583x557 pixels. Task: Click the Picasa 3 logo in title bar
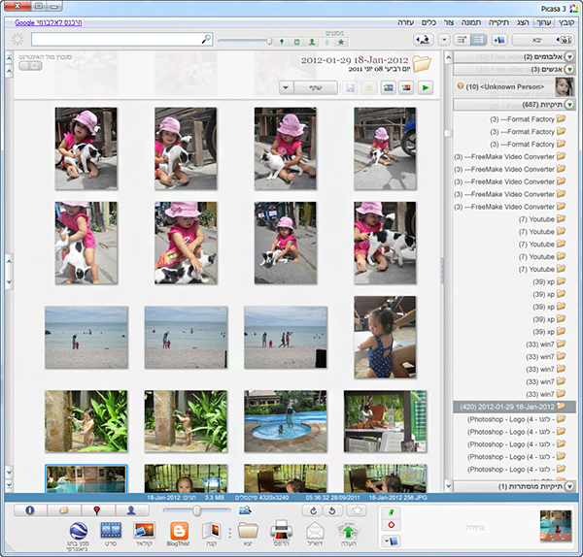(573, 9)
